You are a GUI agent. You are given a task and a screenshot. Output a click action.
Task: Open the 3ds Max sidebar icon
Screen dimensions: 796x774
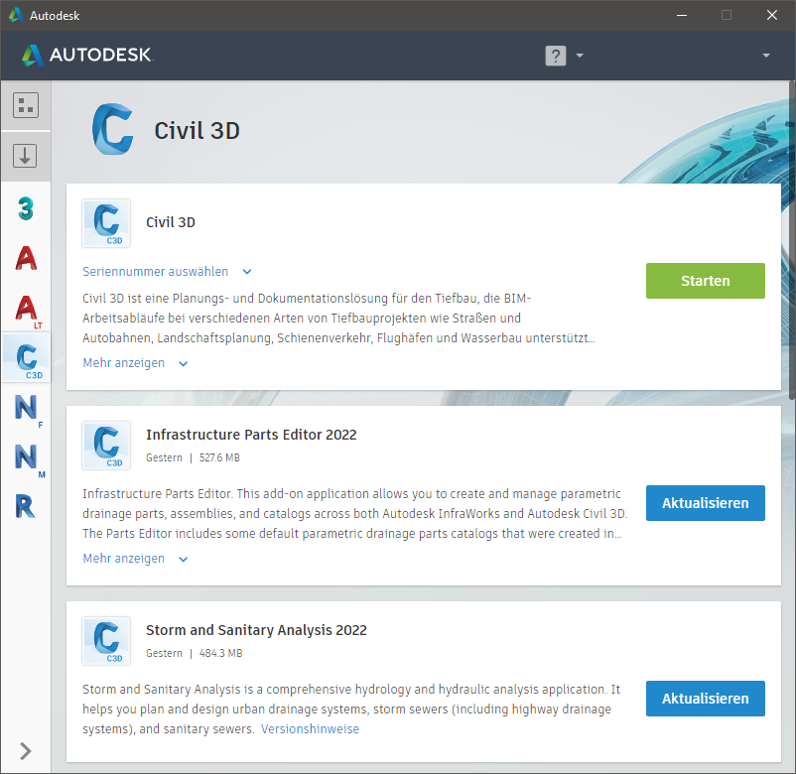pyautogui.click(x=26, y=208)
